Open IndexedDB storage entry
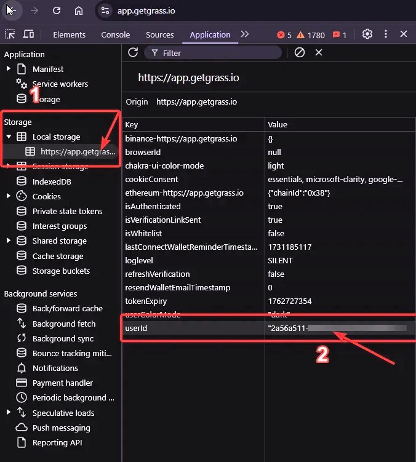Image resolution: width=416 pixels, height=462 pixels. [x=52, y=182]
